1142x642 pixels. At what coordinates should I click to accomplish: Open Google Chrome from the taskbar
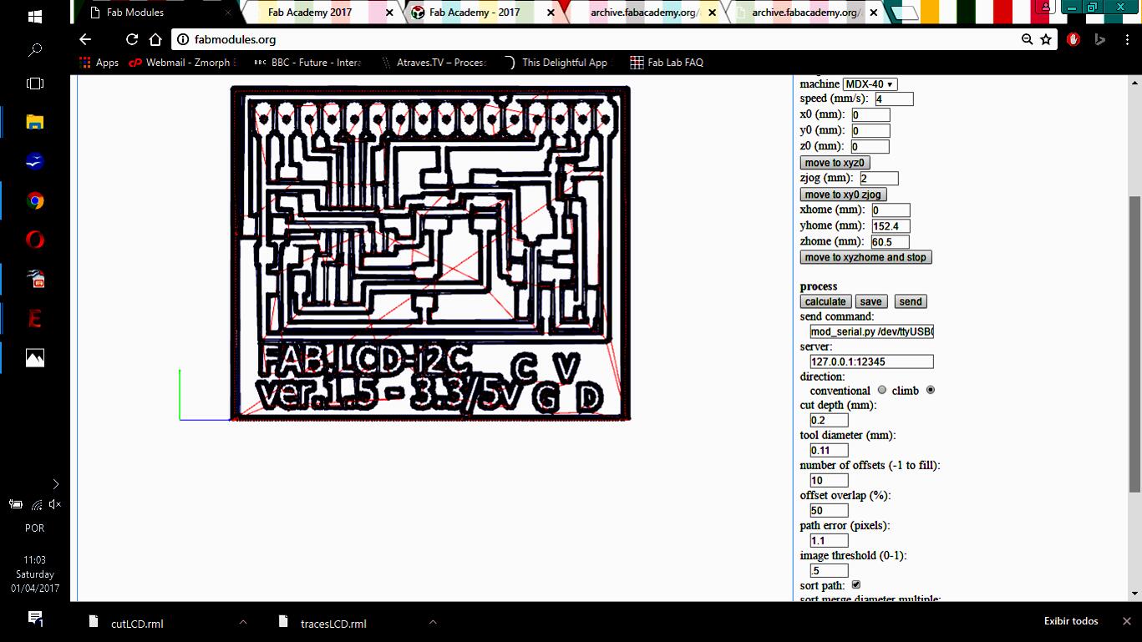pyautogui.click(x=35, y=200)
